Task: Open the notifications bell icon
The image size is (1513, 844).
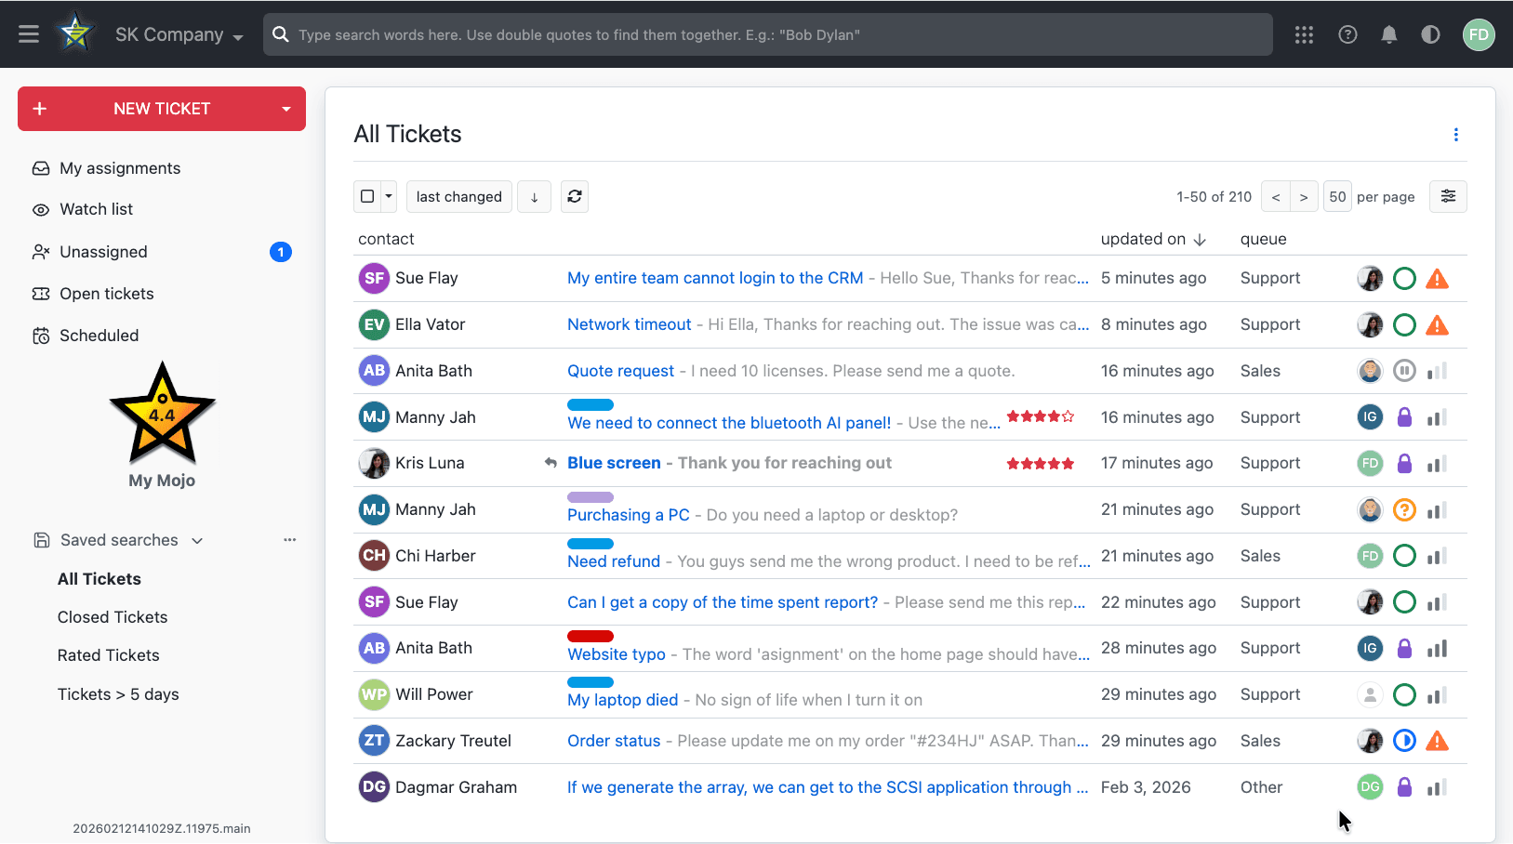Action: click(x=1389, y=34)
